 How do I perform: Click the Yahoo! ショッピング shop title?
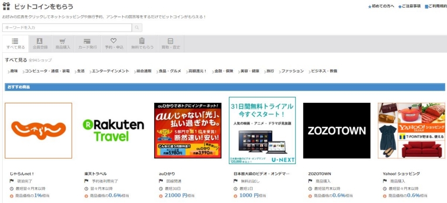click(x=402, y=174)
